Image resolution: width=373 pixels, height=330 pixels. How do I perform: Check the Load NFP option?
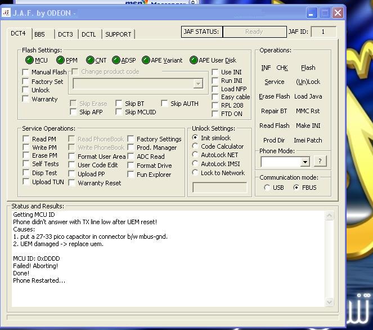215,89
